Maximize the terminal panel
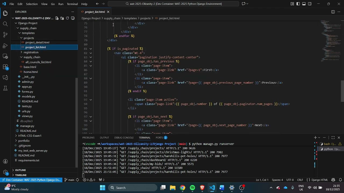344x193 pixels. pos(333,138)
